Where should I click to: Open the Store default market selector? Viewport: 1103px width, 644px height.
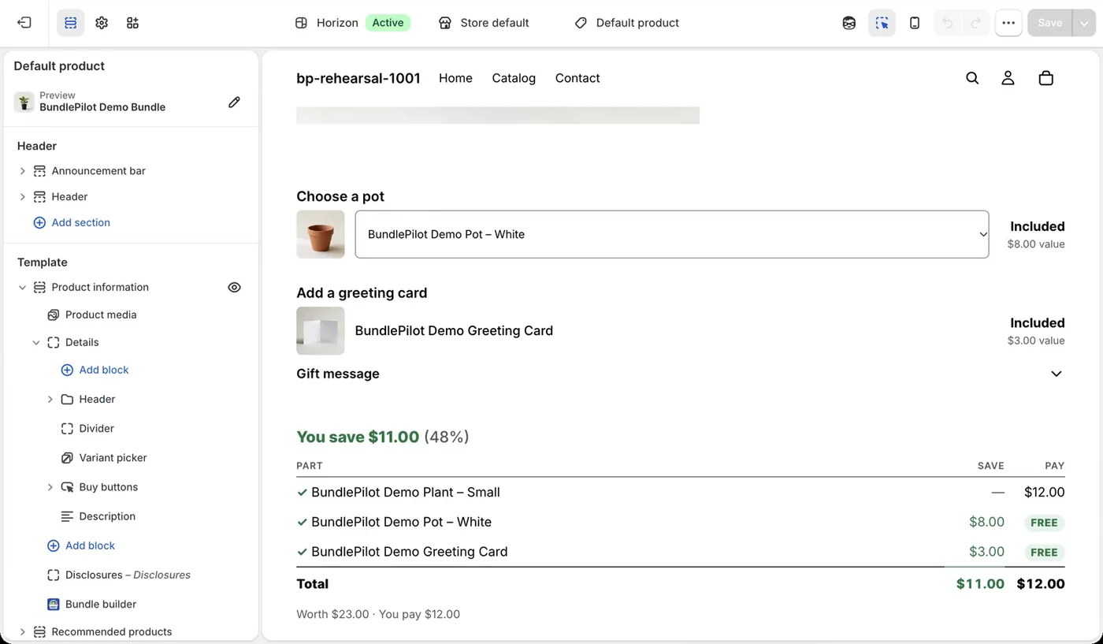pyautogui.click(x=484, y=23)
